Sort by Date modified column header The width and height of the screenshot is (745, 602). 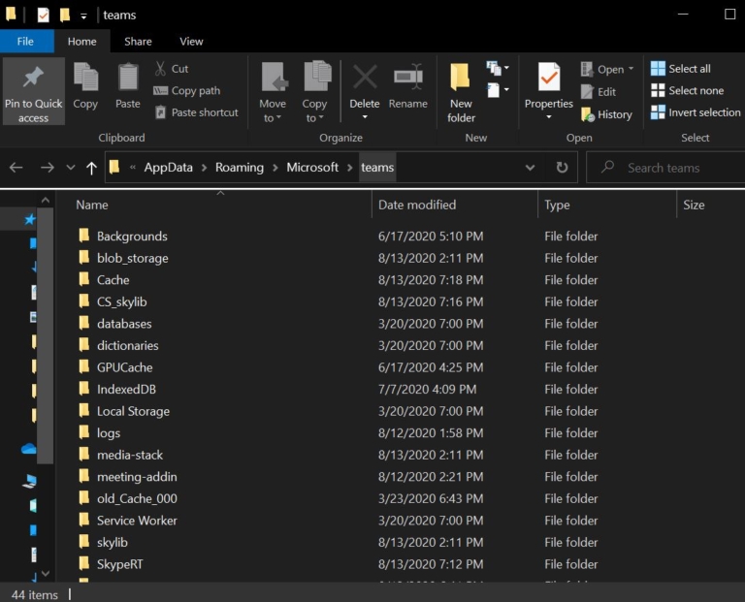(x=417, y=205)
